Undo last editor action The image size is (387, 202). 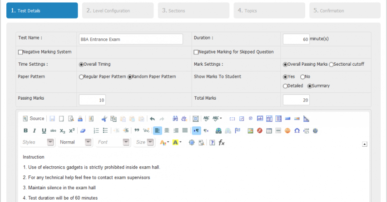coord(152,119)
